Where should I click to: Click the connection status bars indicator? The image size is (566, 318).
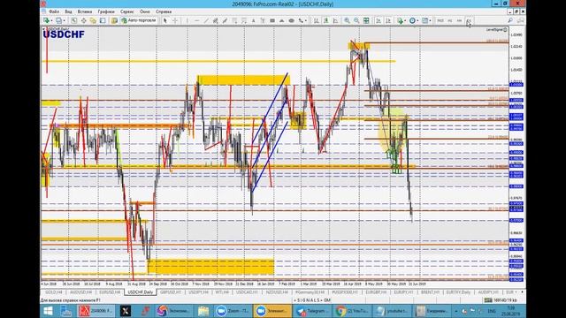[x=488, y=300]
